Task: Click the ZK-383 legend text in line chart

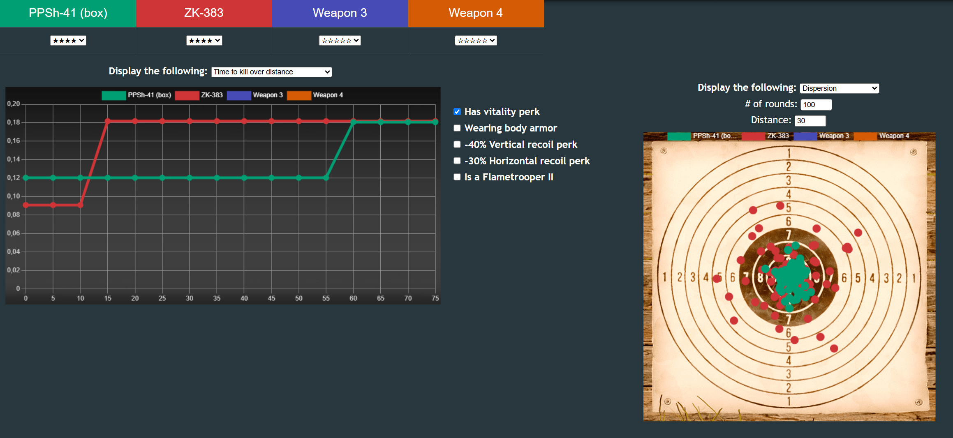Action: tap(212, 95)
